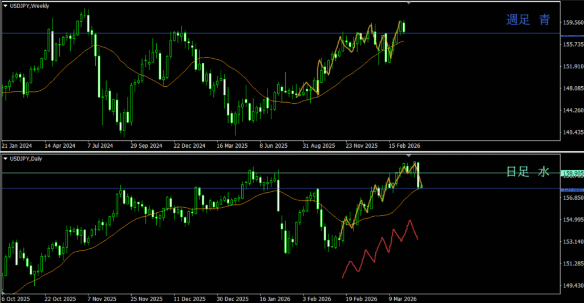Select the 日足 水 text label
The image size is (584, 303).
528,172
